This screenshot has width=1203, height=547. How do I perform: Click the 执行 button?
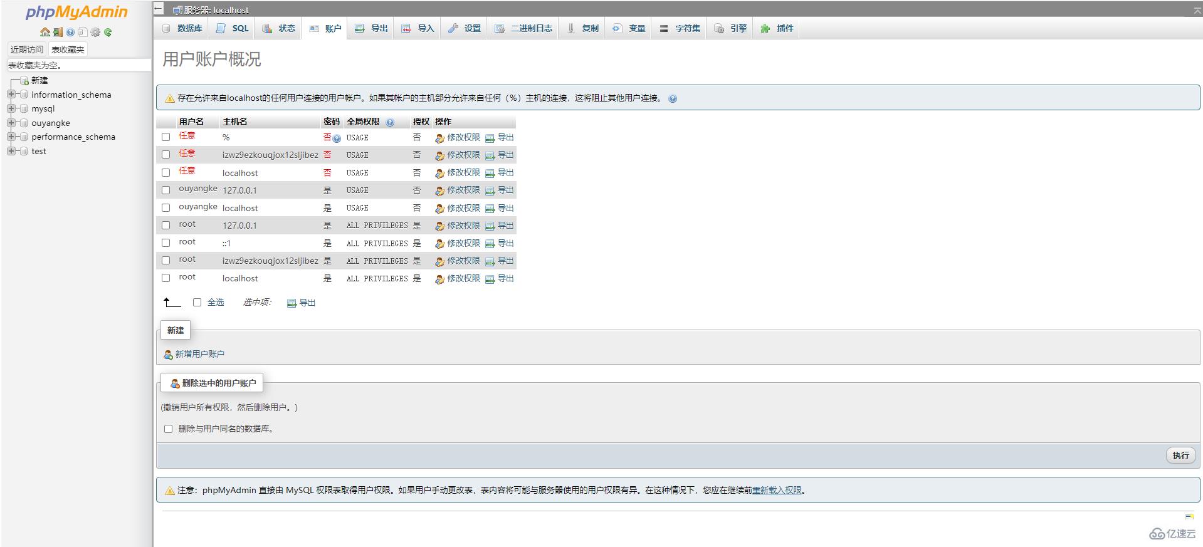coord(1180,456)
